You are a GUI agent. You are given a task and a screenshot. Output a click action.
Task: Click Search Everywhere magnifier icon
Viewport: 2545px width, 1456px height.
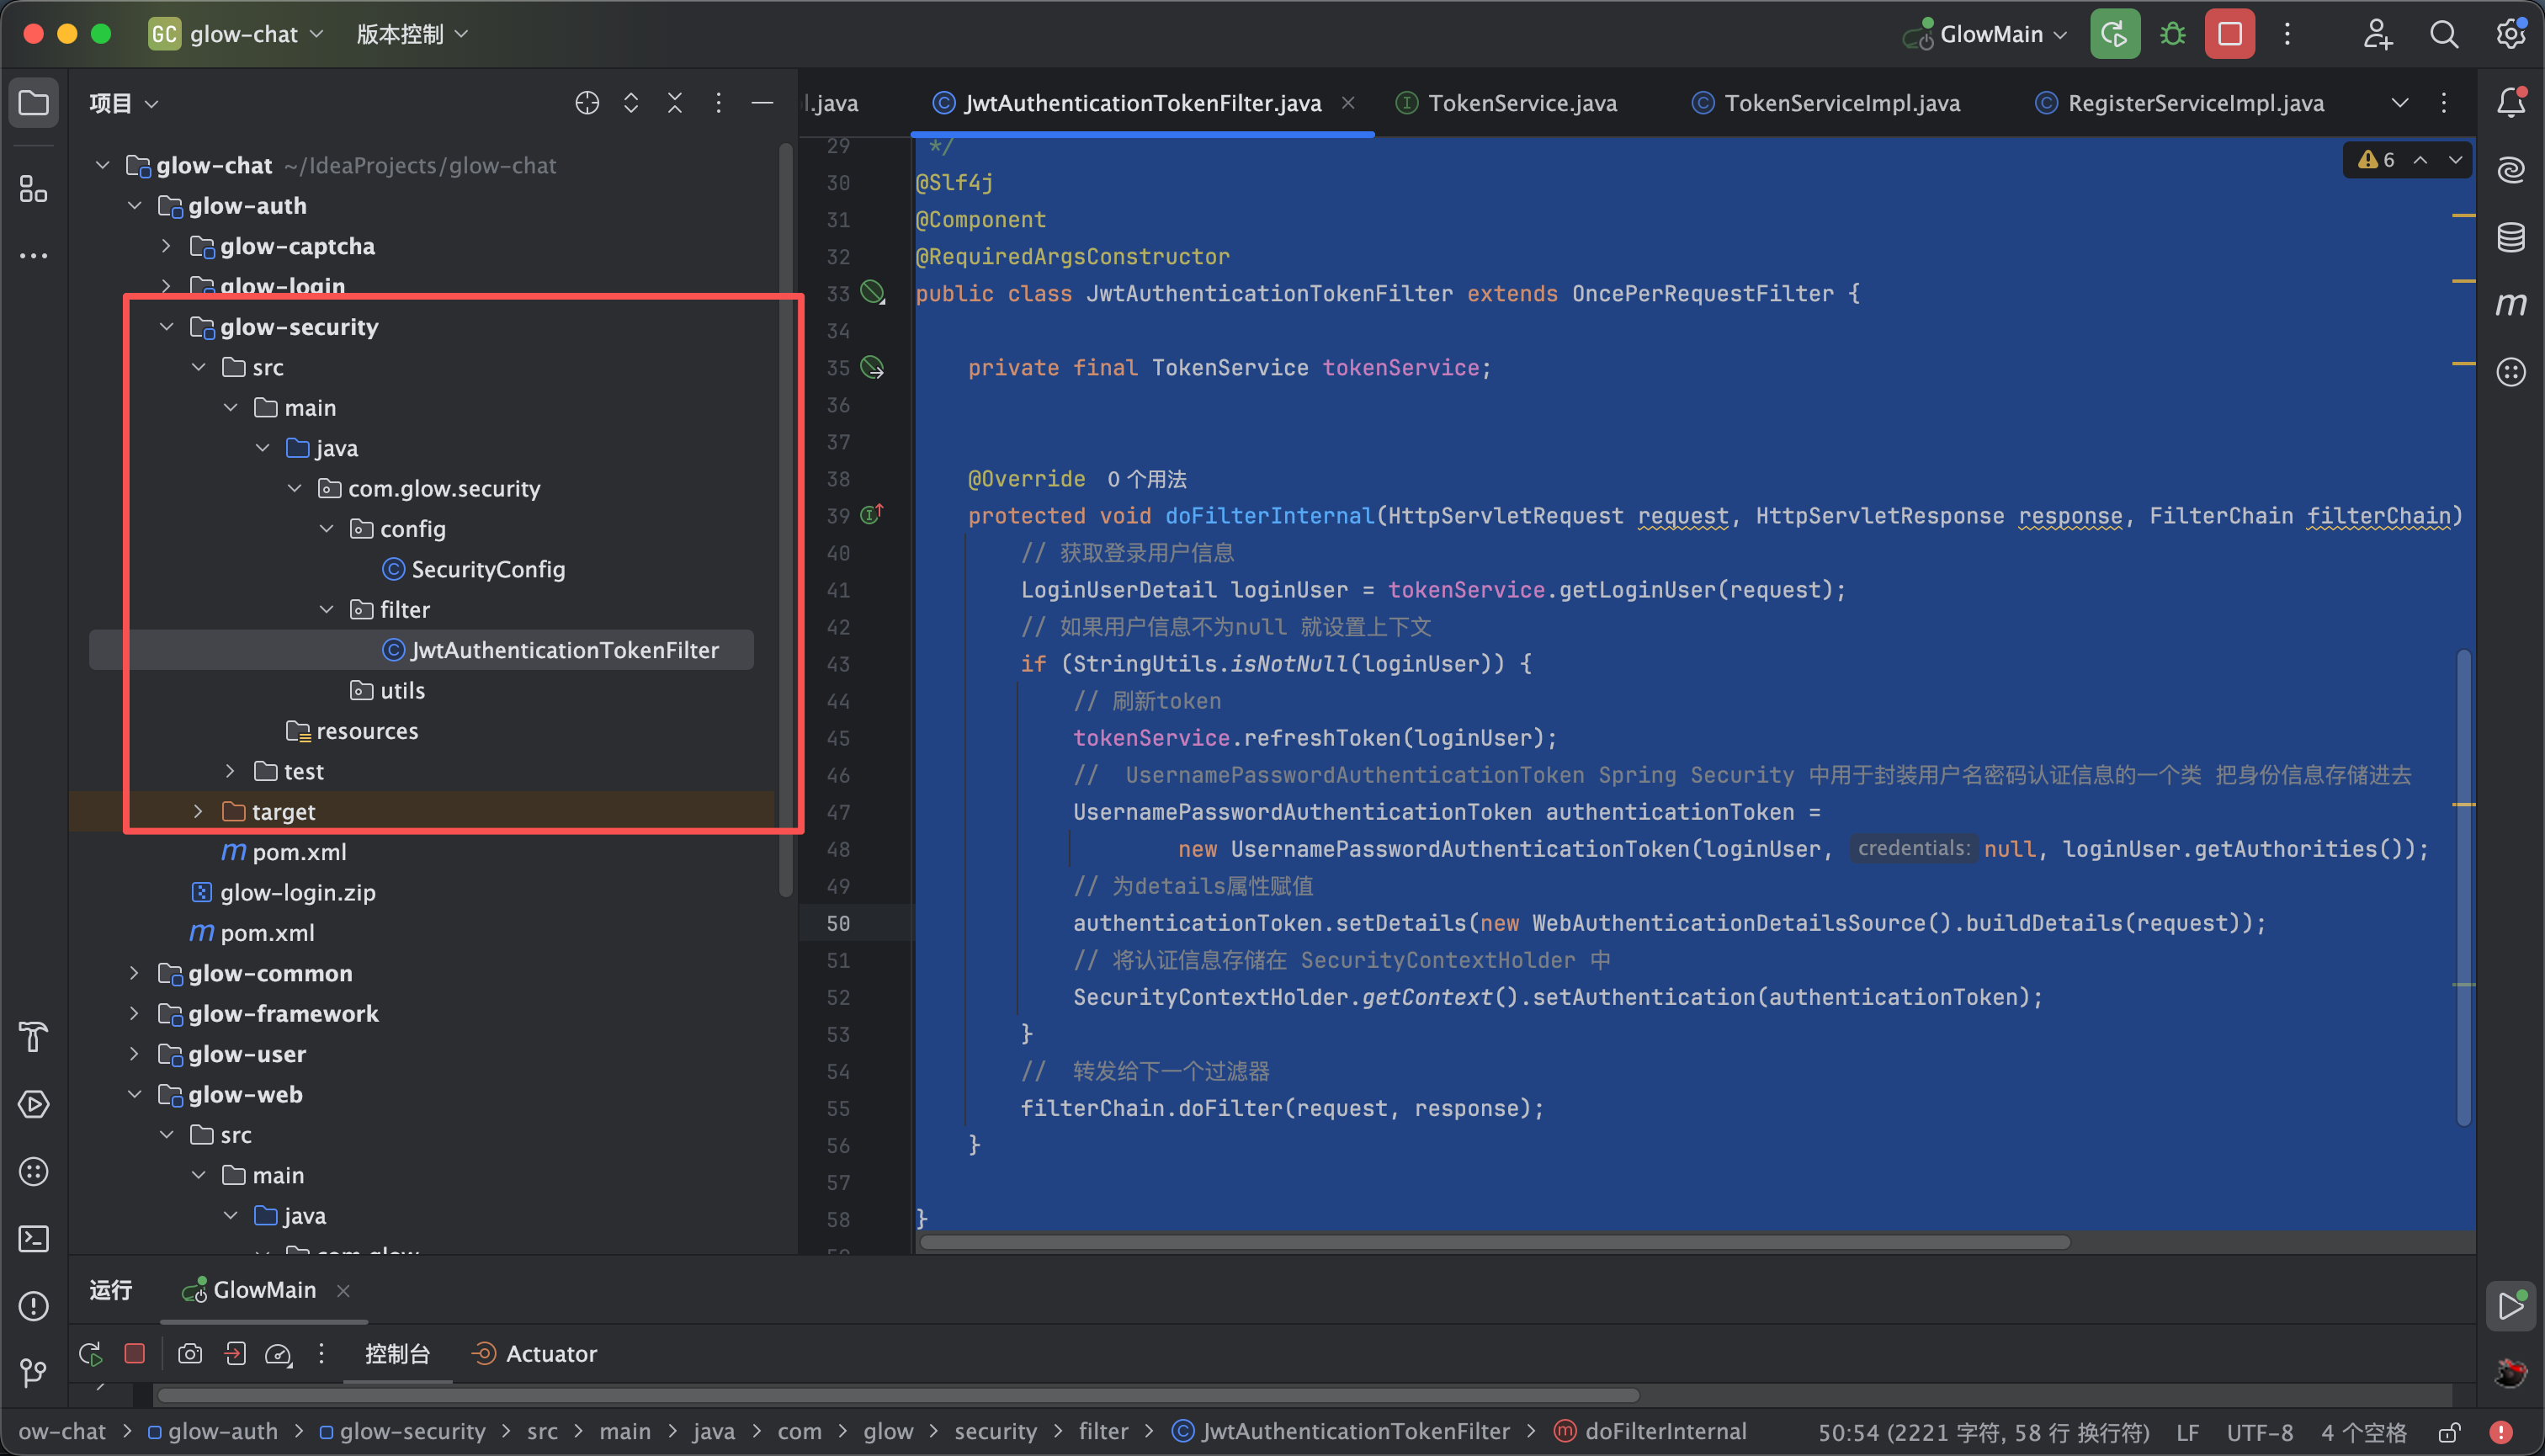tap(2443, 34)
